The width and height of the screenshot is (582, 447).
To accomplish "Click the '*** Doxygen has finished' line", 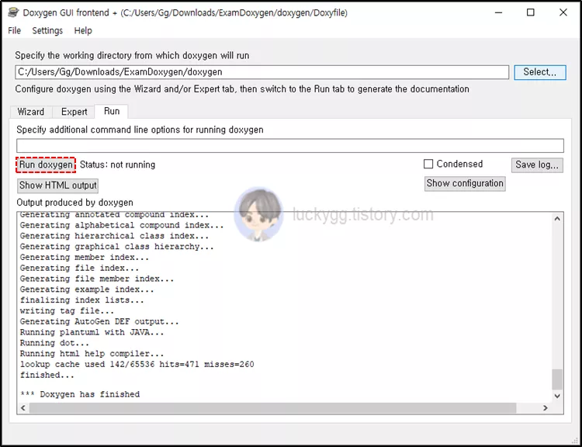I will [80, 394].
